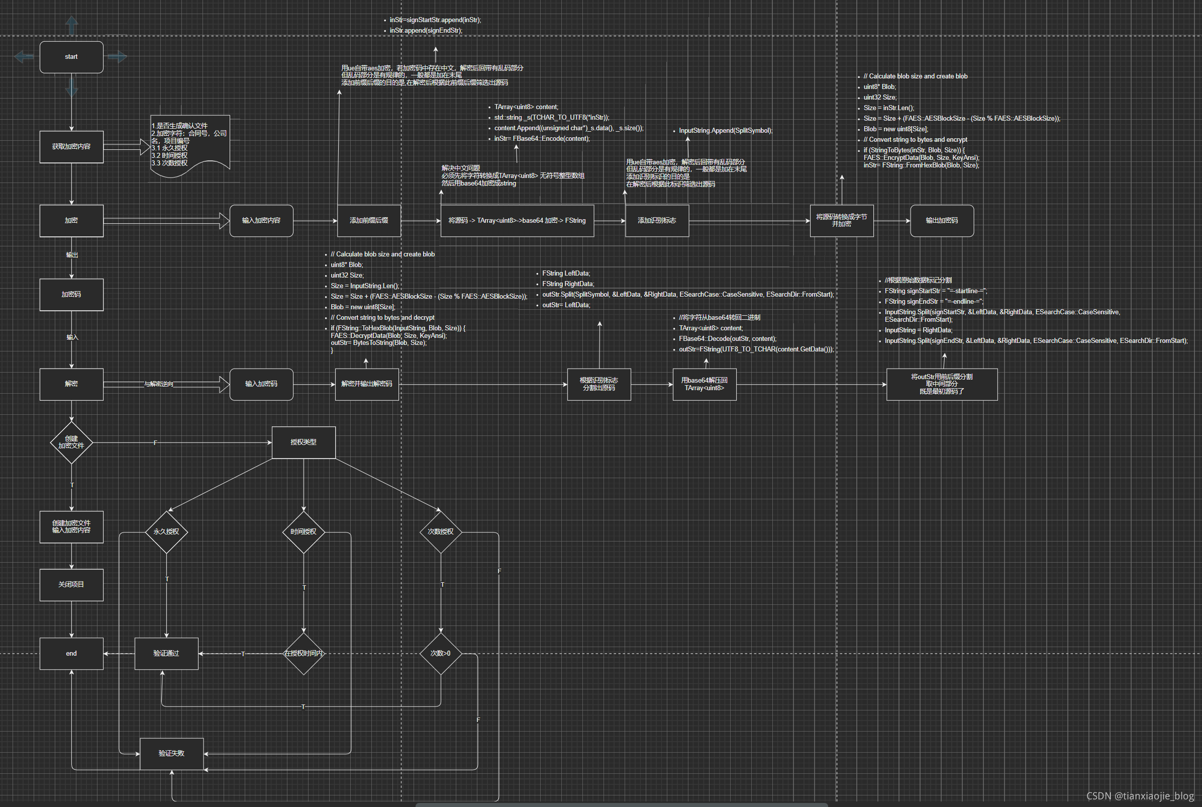Click the 输出加密码 rounded box
This screenshot has height=807, width=1202.
tap(941, 221)
